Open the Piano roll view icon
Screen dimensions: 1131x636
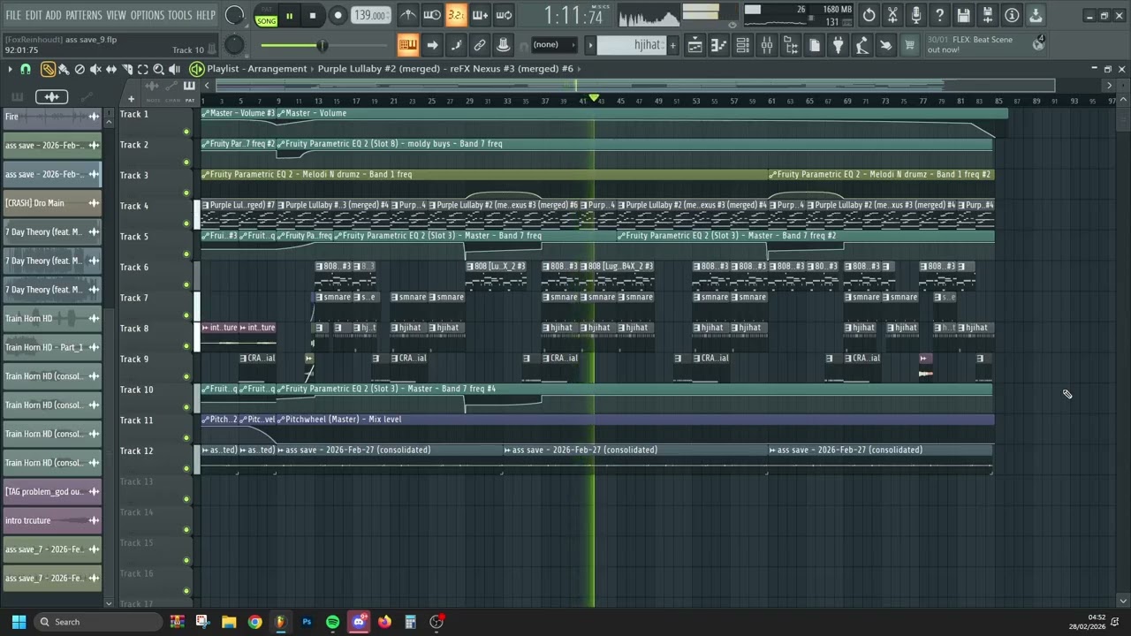pyautogui.click(x=719, y=45)
